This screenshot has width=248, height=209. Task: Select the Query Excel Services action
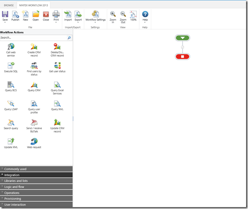tap(57, 88)
